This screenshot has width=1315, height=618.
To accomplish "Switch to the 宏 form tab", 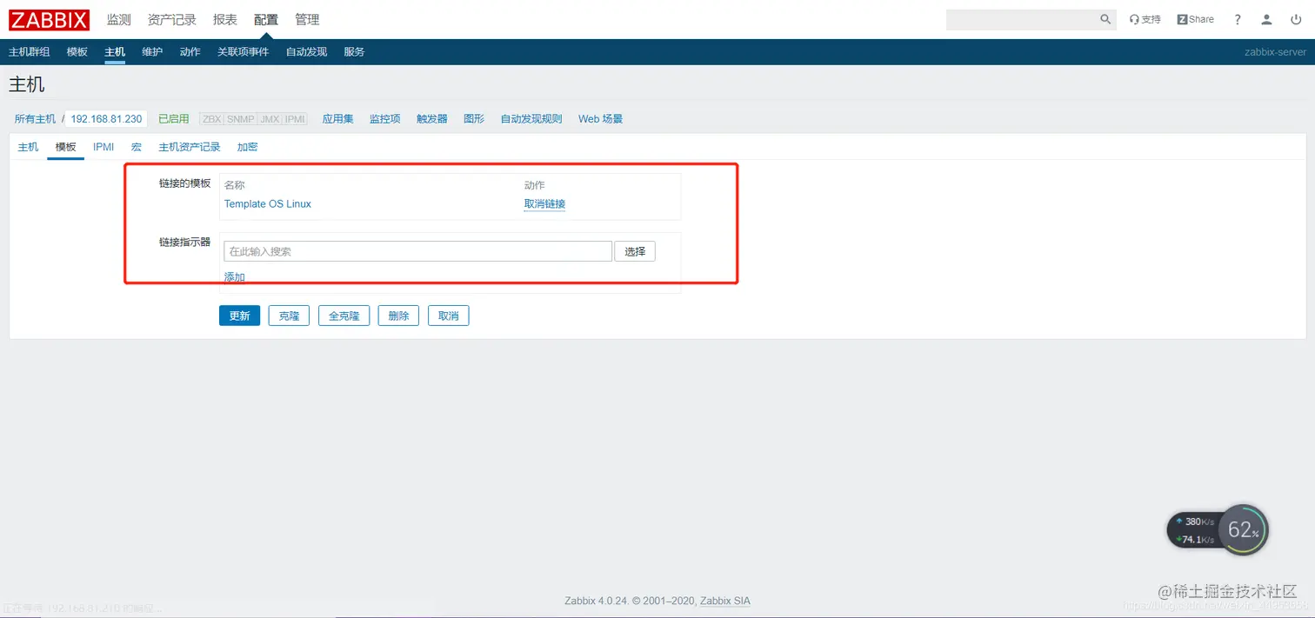I will coord(137,147).
